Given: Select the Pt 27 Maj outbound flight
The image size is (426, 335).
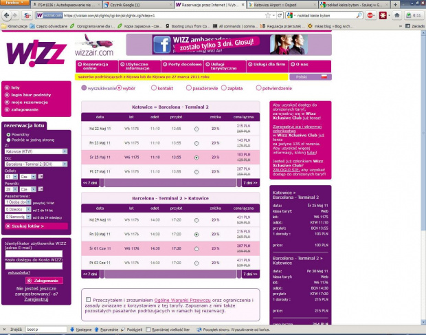Looking at the screenshot, I should (197, 172).
